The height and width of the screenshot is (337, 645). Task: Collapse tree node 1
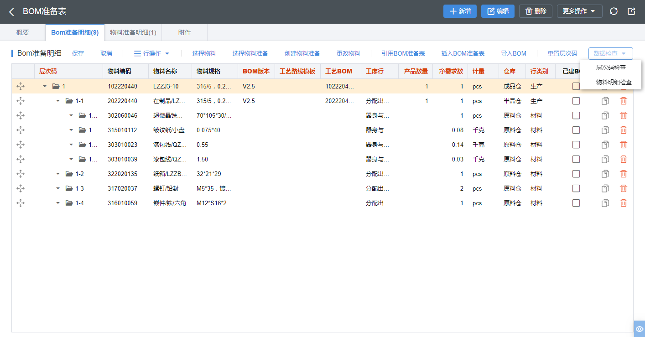click(x=45, y=86)
